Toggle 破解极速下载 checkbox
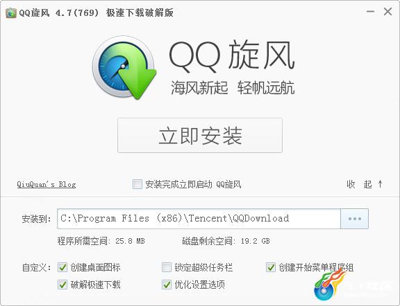Image resolution: width=400 pixels, height=306 pixels. pyautogui.click(x=62, y=285)
